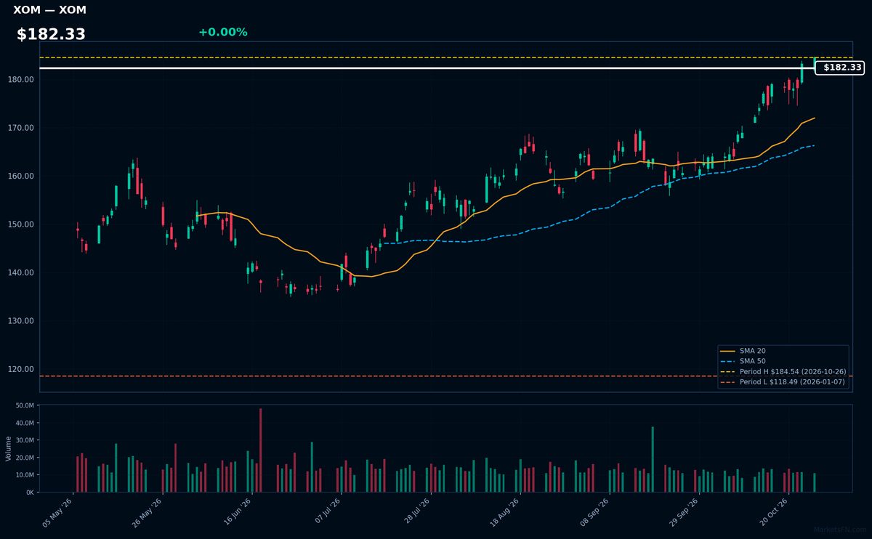Click the 08 Sep '26 date label
Screen dimensions: 872x539
point(594,513)
